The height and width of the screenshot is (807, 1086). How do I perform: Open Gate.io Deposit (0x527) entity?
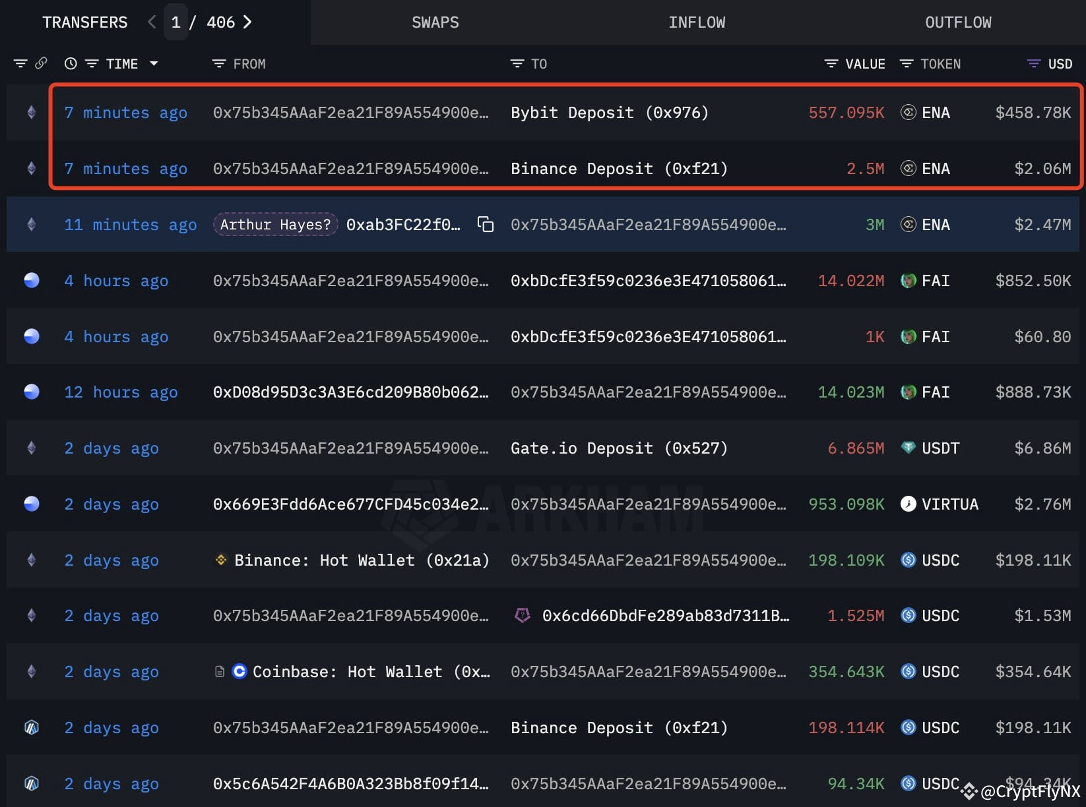(619, 448)
